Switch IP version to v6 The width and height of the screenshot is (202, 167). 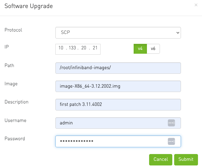153,49
